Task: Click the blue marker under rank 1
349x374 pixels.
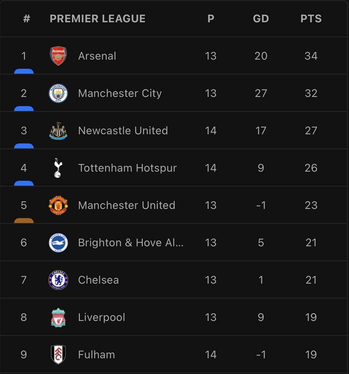Action: click(x=24, y=71)
